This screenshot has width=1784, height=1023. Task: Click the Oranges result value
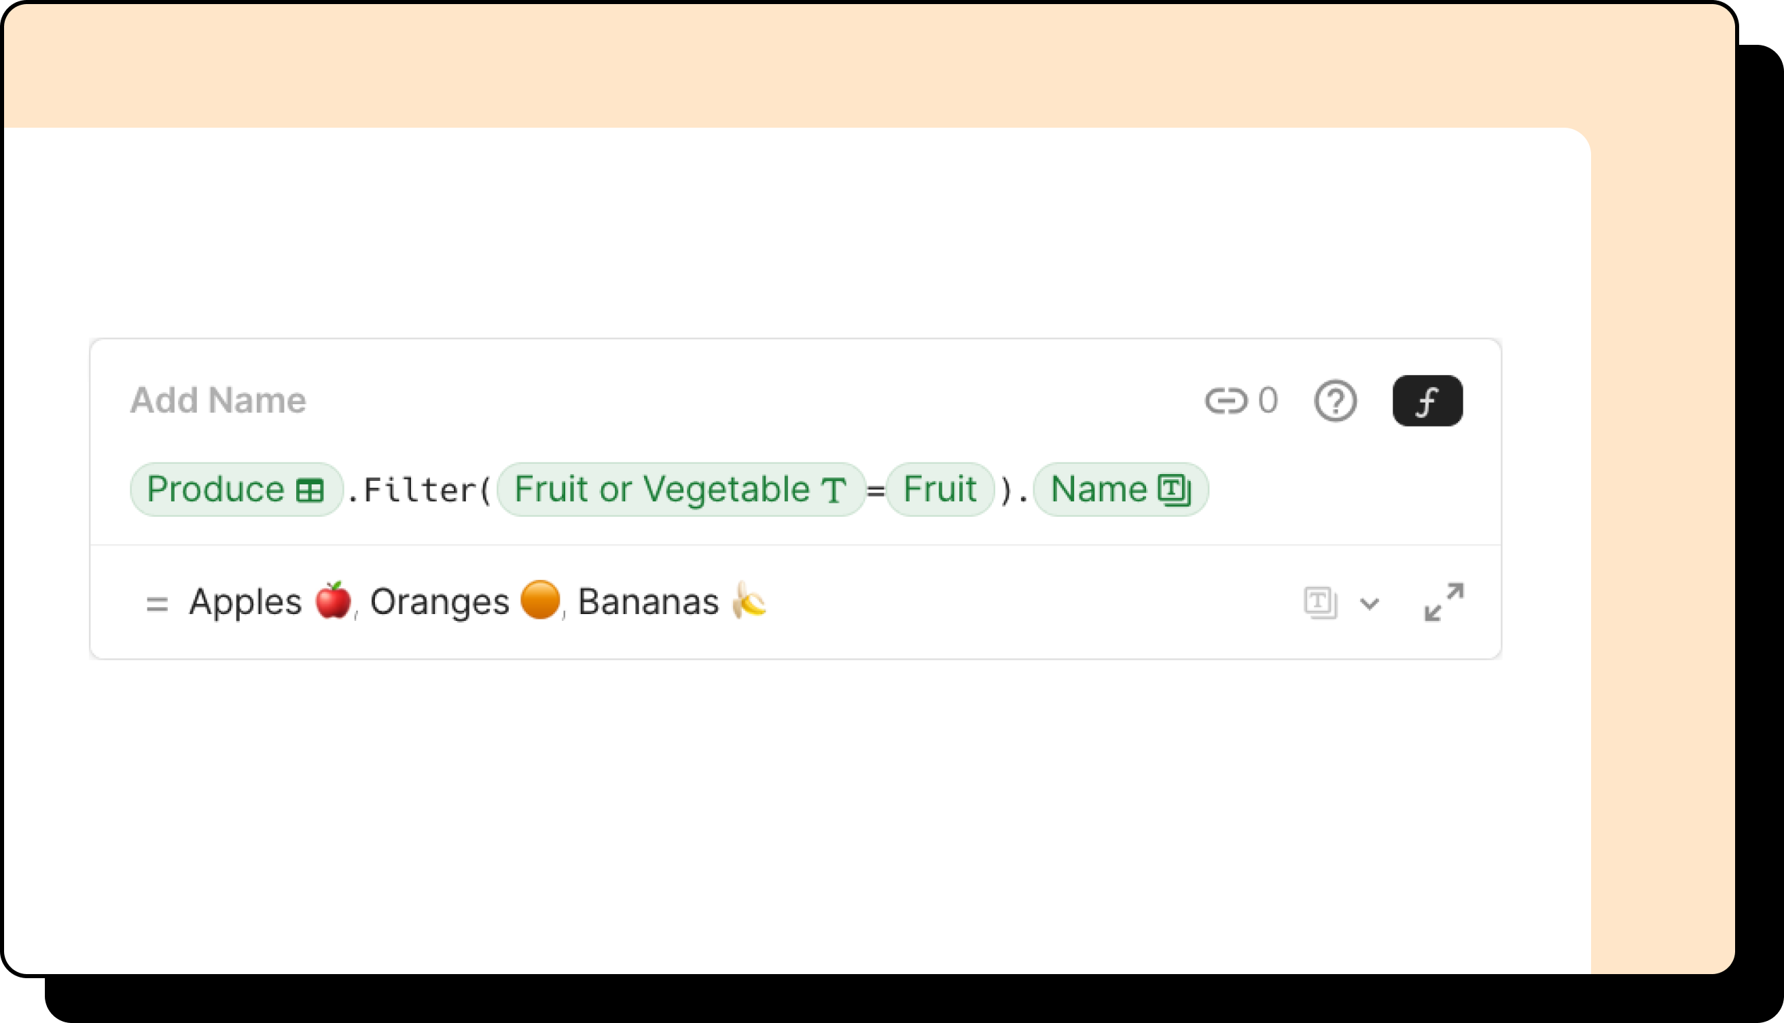click(x=439, y=602)
